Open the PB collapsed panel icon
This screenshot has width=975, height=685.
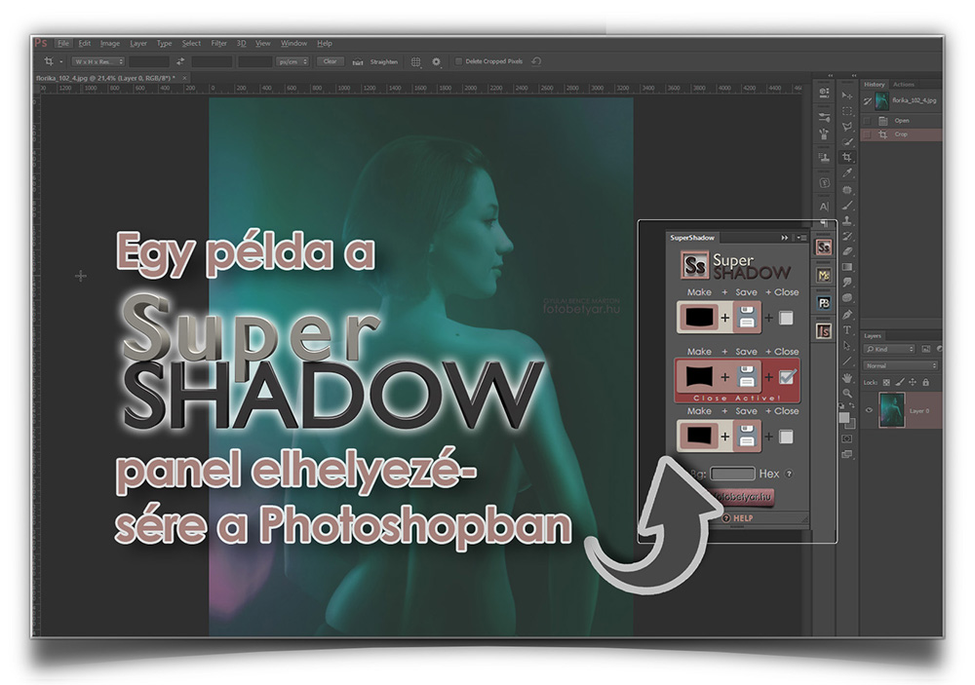(x=824, y=303)
